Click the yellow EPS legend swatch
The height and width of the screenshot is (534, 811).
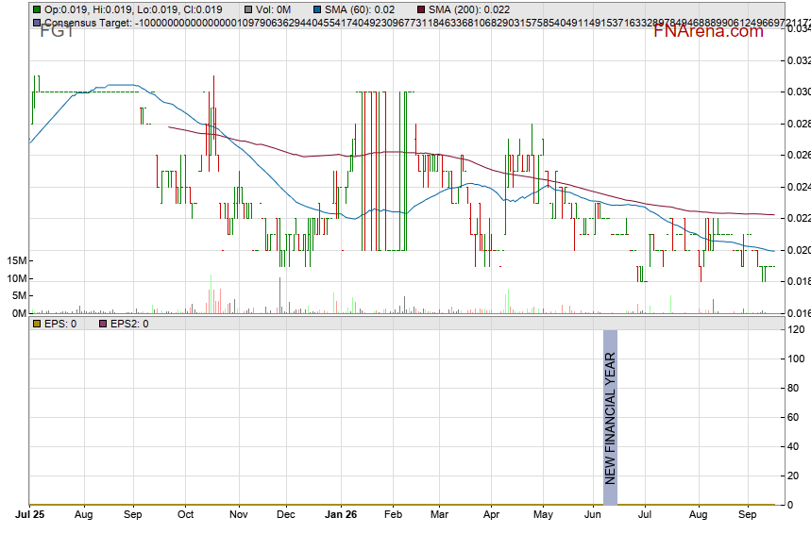click(37, 325)
